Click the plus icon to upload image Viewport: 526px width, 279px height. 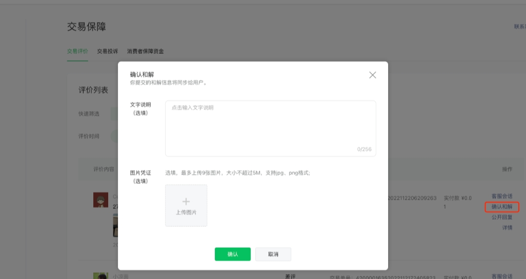186,201
